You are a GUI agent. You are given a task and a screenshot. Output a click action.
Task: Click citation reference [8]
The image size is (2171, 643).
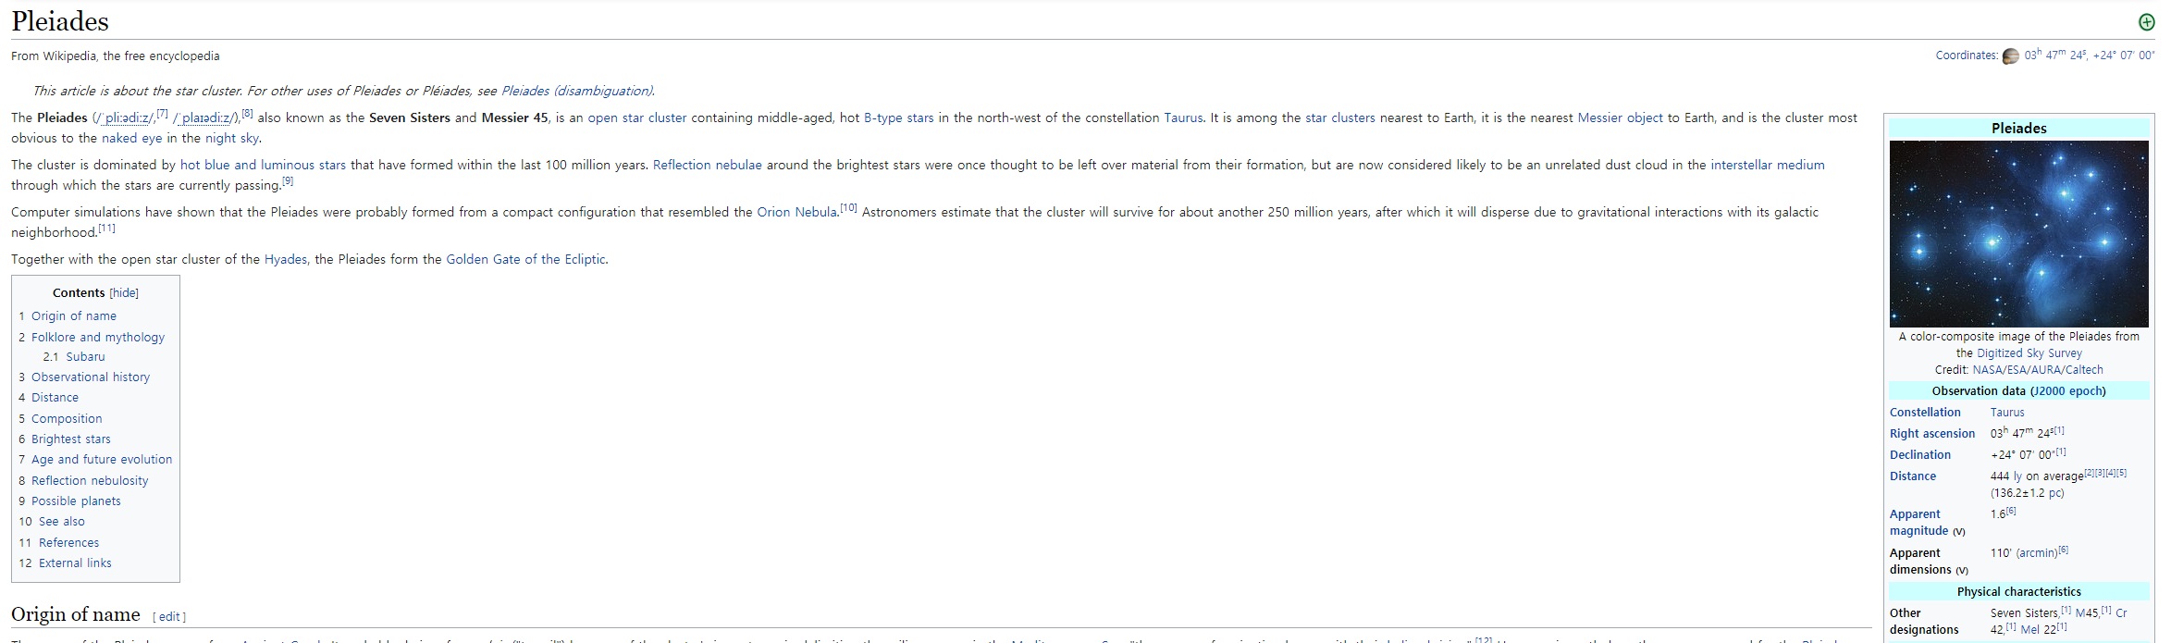coord(248,114)
